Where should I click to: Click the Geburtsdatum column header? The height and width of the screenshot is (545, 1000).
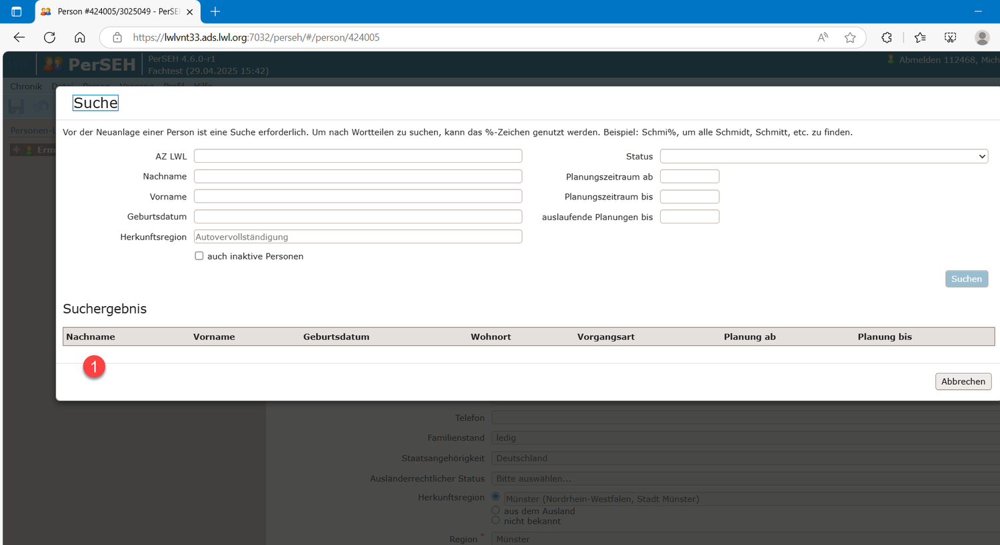coord(336,337)
